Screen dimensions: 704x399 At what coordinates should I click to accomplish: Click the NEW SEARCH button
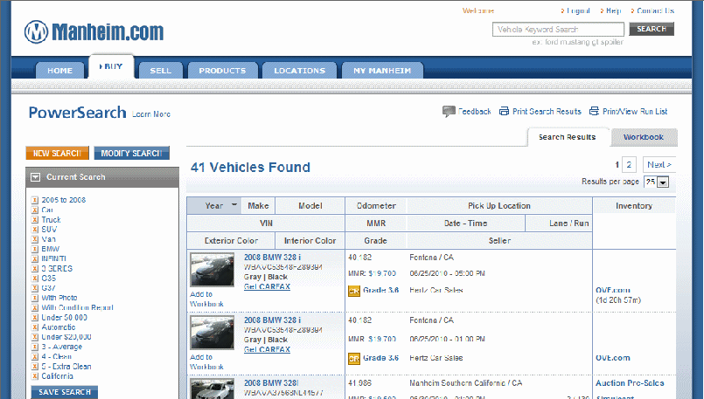[57, 154]
